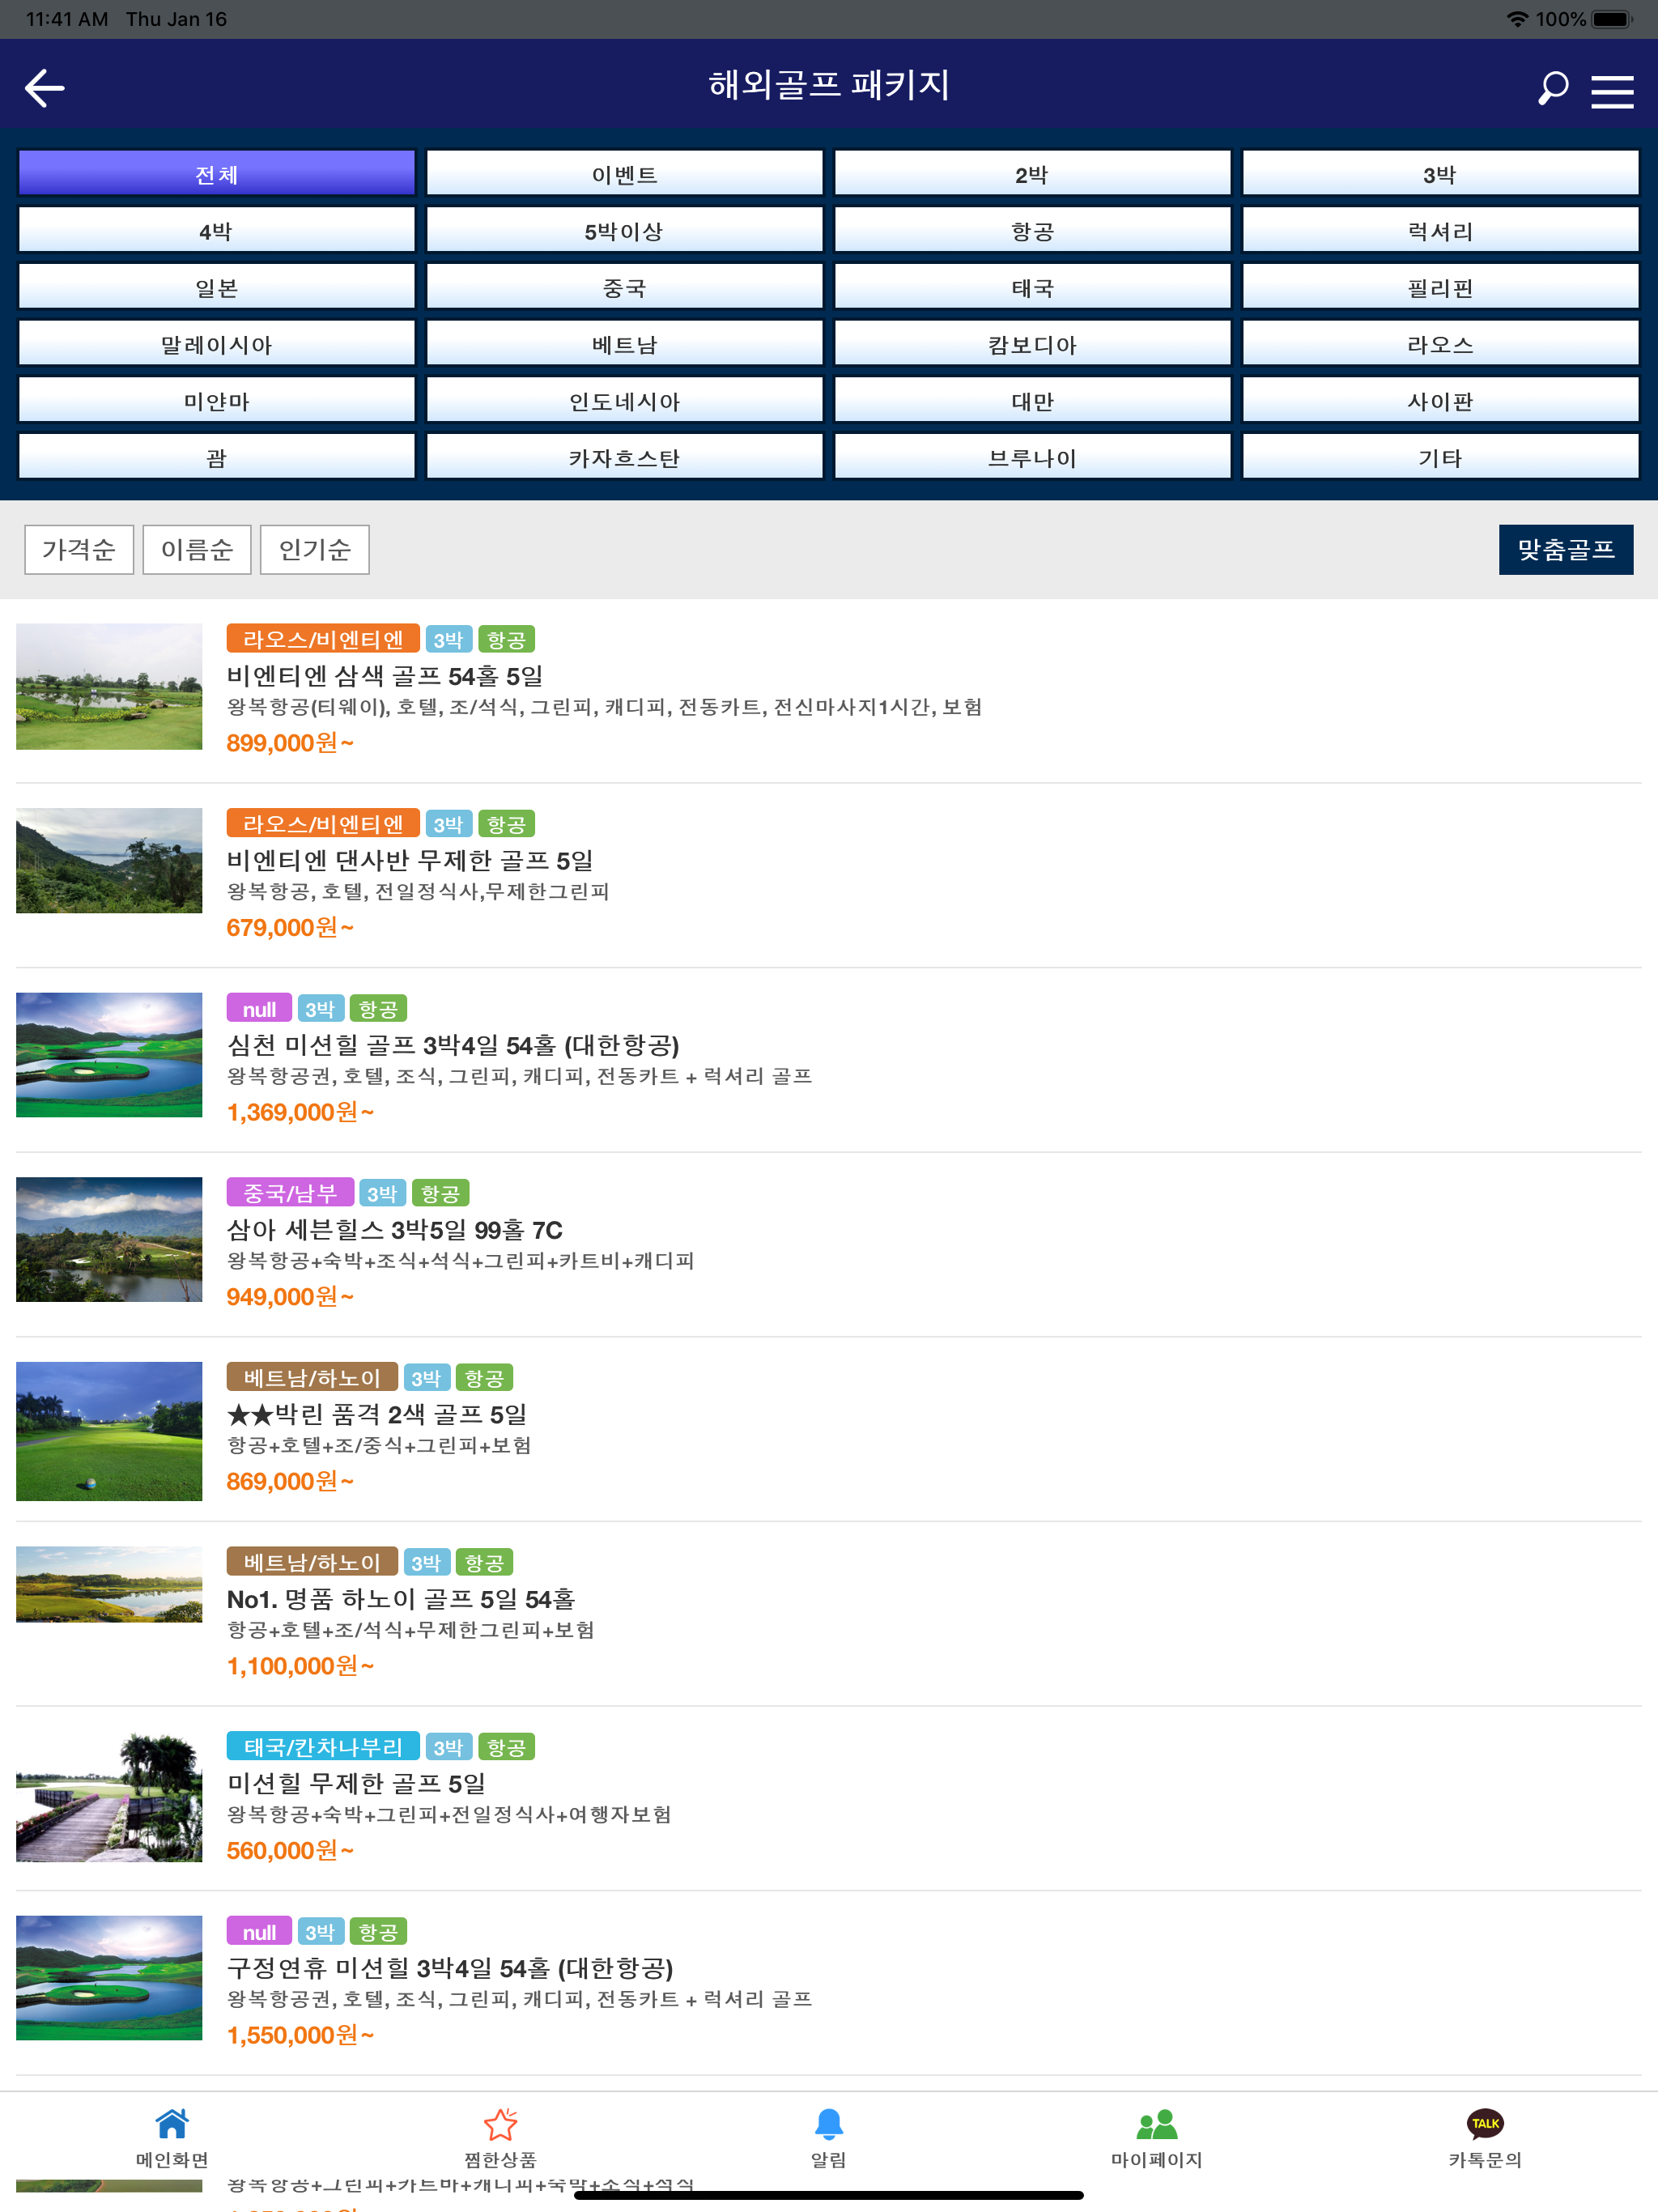Filter packages by 일본
The height and width of the screenshot is (2212, 1658).
click(x=217, y=287)
